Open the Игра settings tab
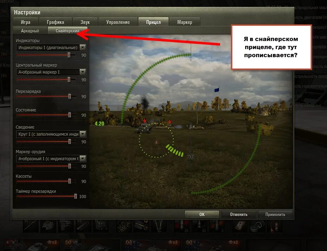Image resolution: width=327 pixels, height=251 pixels. 25,22
